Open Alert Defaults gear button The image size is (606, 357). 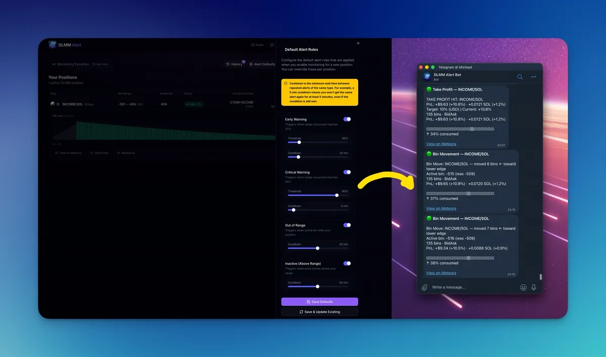tap(262, 64)
